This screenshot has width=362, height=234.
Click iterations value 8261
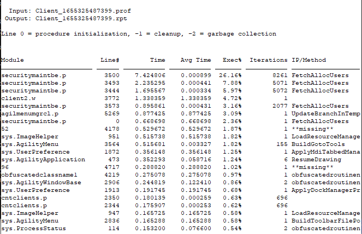[x=280, y=75]
